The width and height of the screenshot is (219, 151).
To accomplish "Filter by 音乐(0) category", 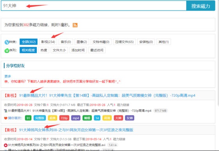I will coord(66,42).
